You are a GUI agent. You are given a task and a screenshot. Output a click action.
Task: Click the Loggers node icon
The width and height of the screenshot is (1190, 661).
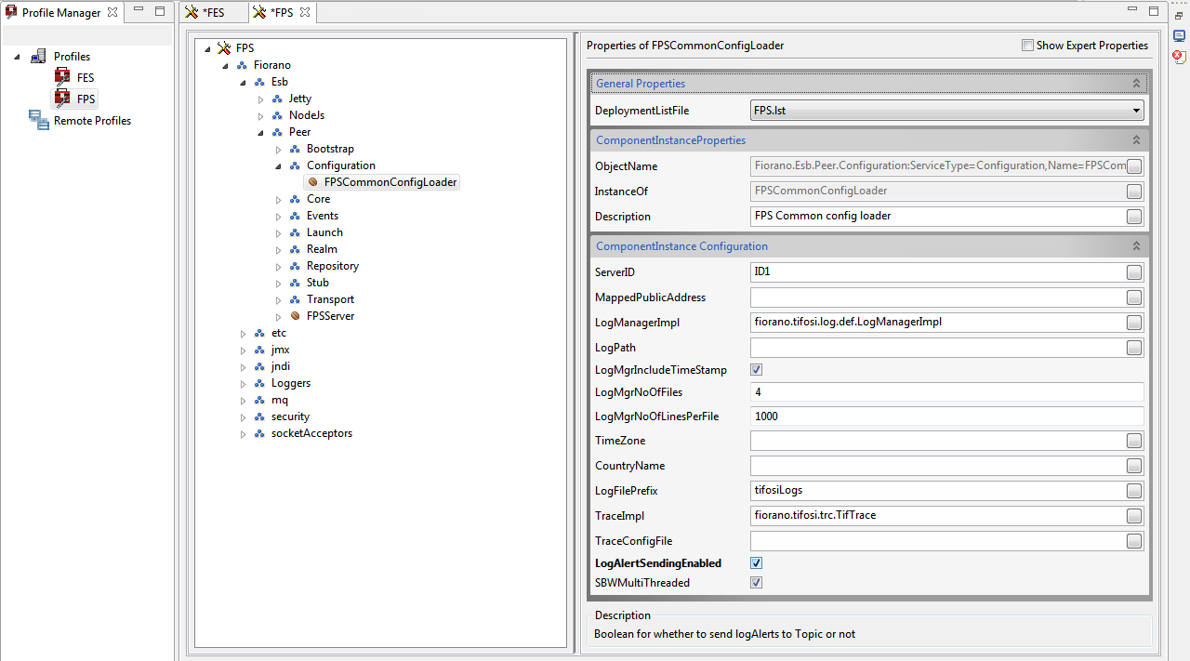(x=259, y=383)
